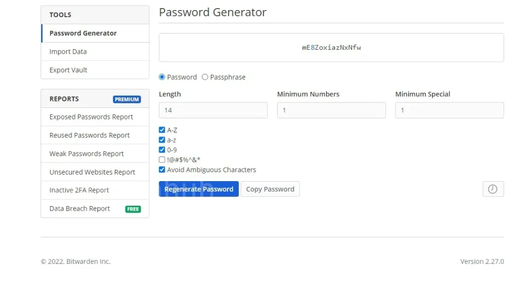This screenshot has height=289, width=514.
Task: Disable the A-Z uppercase checkbox
Action: [162, 129]
